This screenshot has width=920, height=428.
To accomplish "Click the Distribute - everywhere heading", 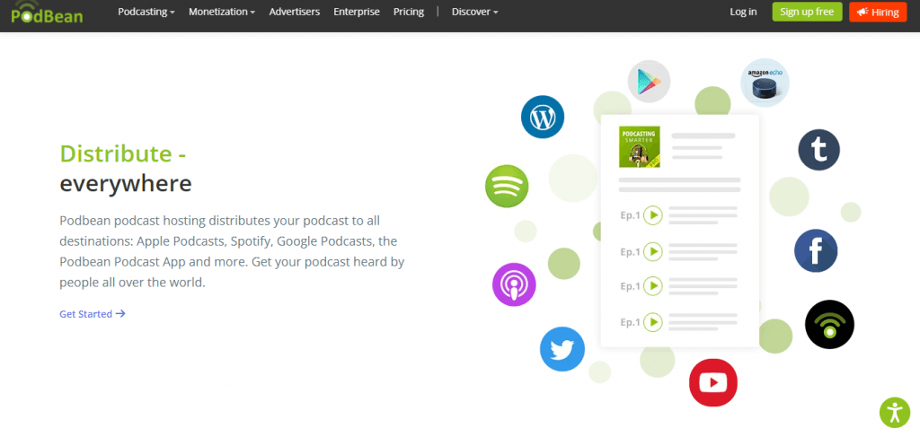I will click(x=126, y=169).
